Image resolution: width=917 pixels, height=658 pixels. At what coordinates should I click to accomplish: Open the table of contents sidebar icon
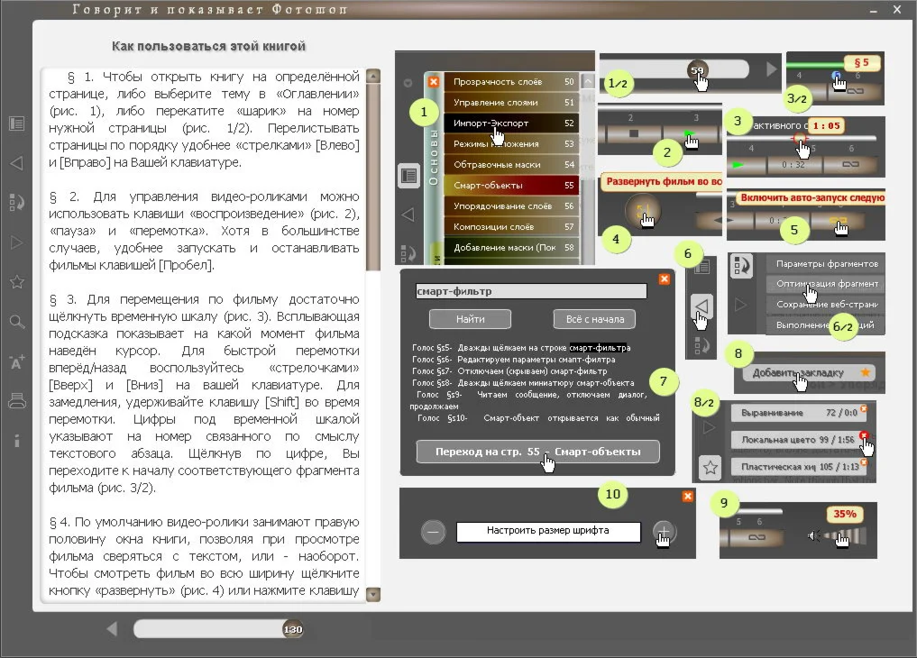tap(17, 123)
